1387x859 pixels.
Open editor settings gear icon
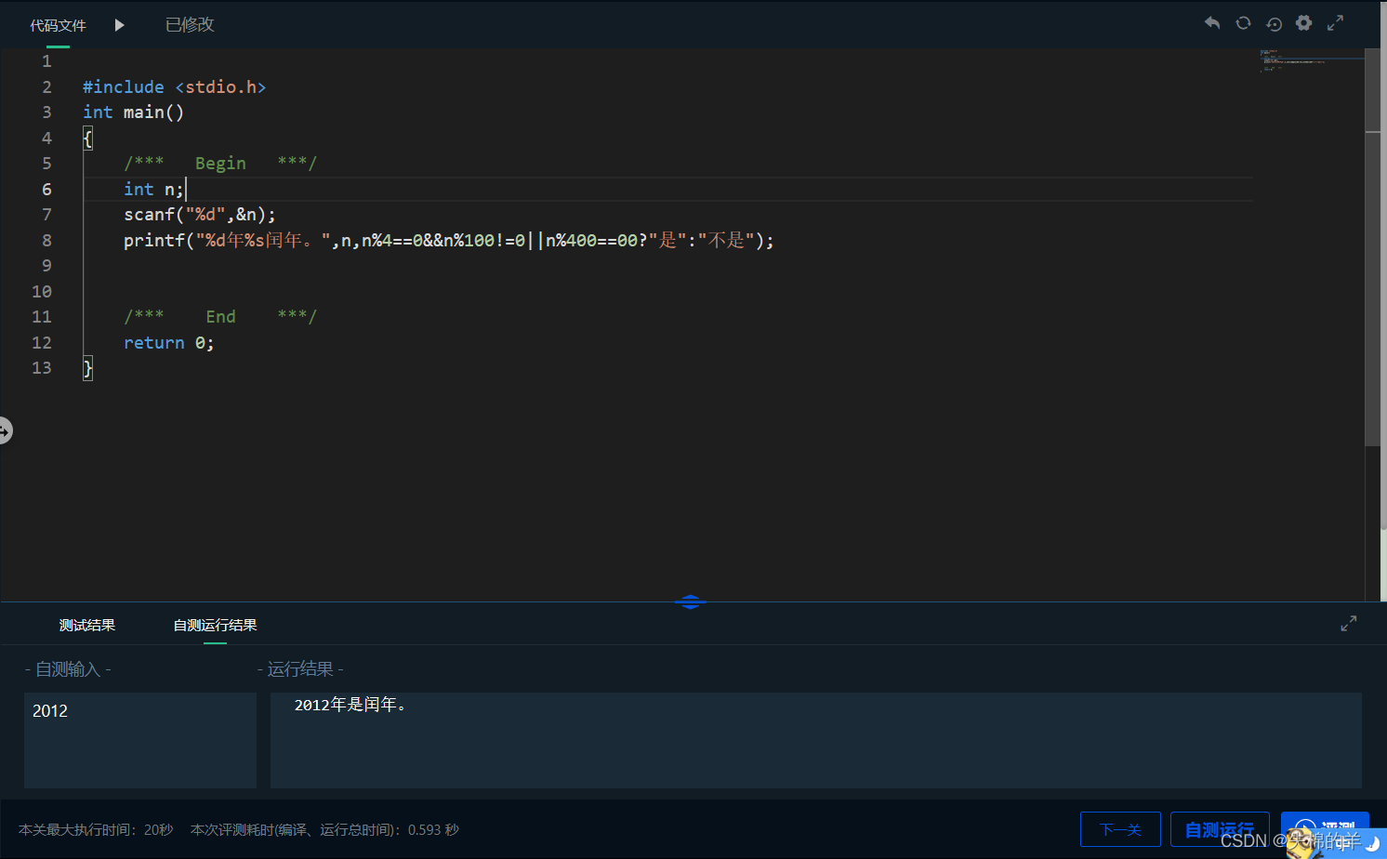coord(1304,23)
